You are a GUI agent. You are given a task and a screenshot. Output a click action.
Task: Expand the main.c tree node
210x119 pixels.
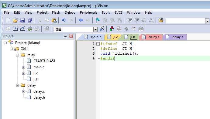(x=24, y=67)
